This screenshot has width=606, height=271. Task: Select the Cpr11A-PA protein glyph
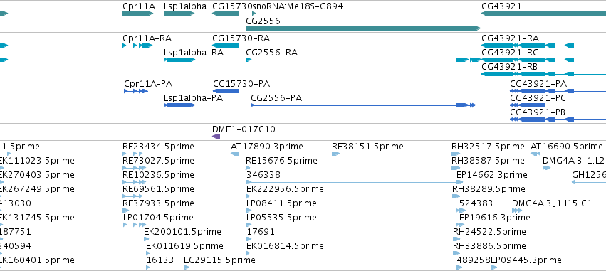[x=136, y=91]
